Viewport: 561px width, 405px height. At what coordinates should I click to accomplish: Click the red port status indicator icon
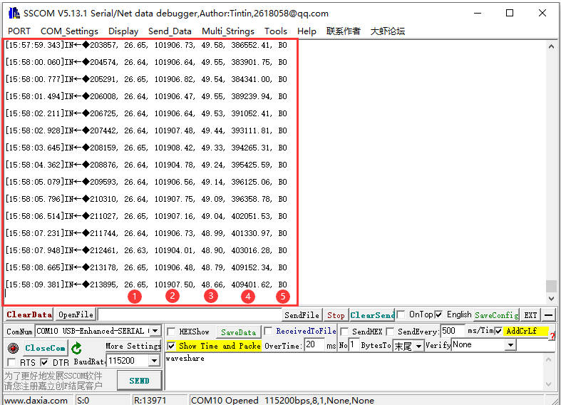coord(14,348)
